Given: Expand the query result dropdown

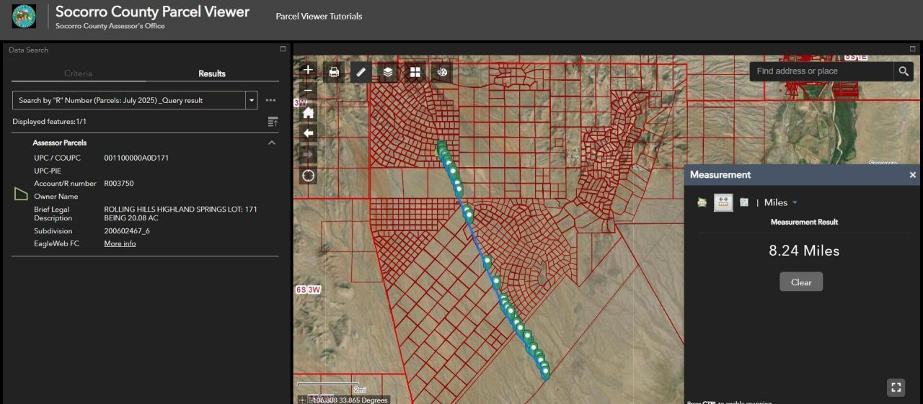Looking at the screenshot, I should [x=252, y=101].
